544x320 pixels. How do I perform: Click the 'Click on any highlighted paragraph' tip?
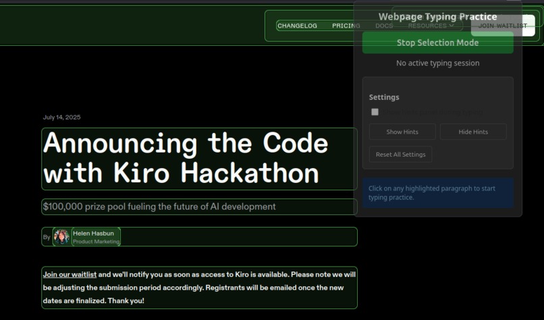438,193
